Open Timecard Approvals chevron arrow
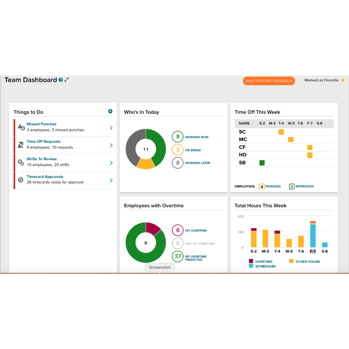Viewport: 349px width, 349px height. pos(111,180)
